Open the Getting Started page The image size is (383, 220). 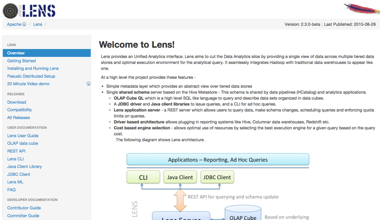point(21,61)
